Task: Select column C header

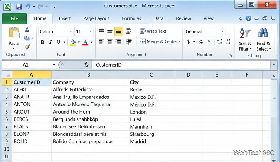Action: tap(152, 75)
